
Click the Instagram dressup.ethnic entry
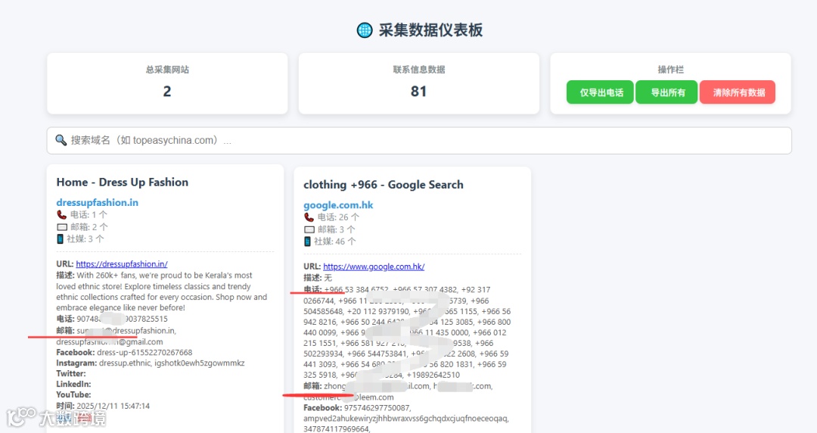pos(151,363)
